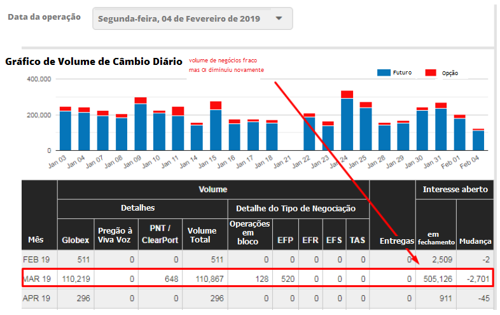Screen dimensions: 500x315
Task: Click the Volume Total column header
Action: click(x=204, y=235)
